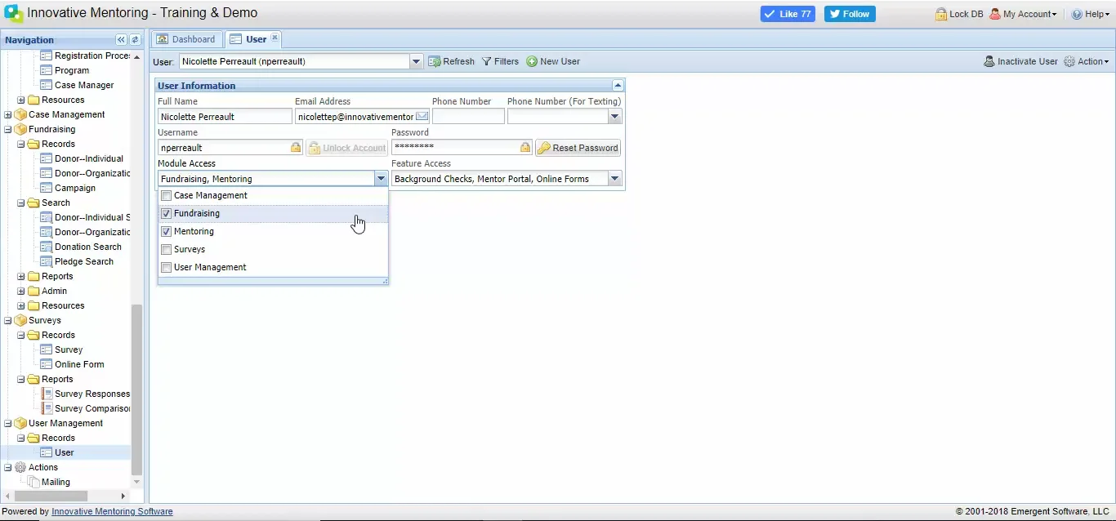1116x521 pixels.
Task: Check the User Management module checkbox
Action: [167, 267]
